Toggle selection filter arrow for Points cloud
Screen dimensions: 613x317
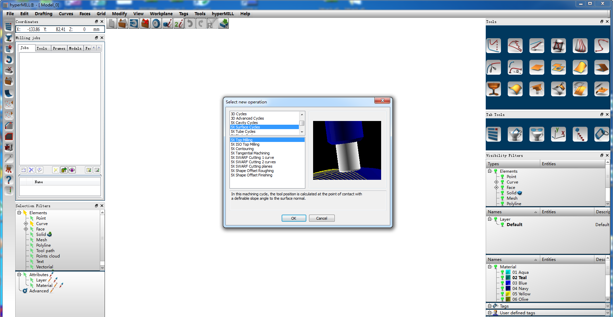pos(32,256)
